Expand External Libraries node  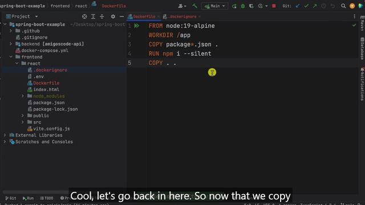click(5, 135)
